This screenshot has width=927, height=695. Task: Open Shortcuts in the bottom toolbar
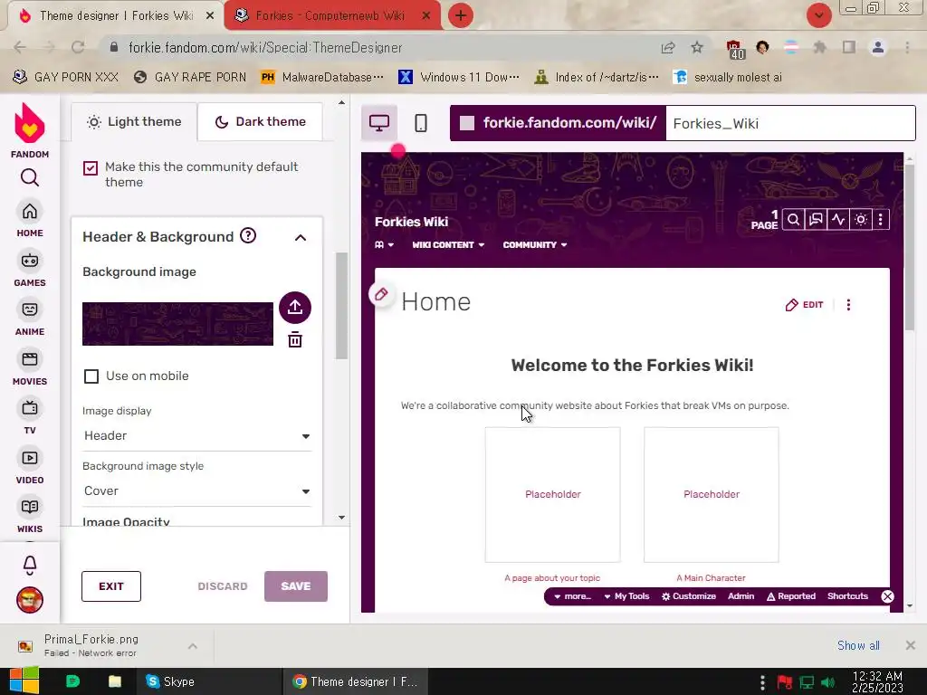[x=847, y=596]
